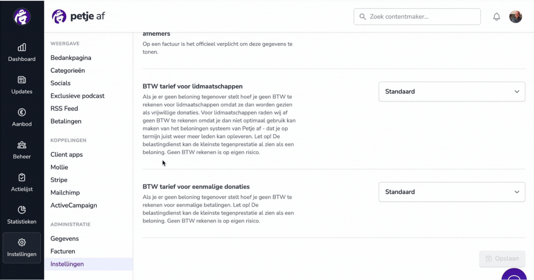Expand BTW tarief voor eenmalige donaties dropdown

(x=452, y=192)
